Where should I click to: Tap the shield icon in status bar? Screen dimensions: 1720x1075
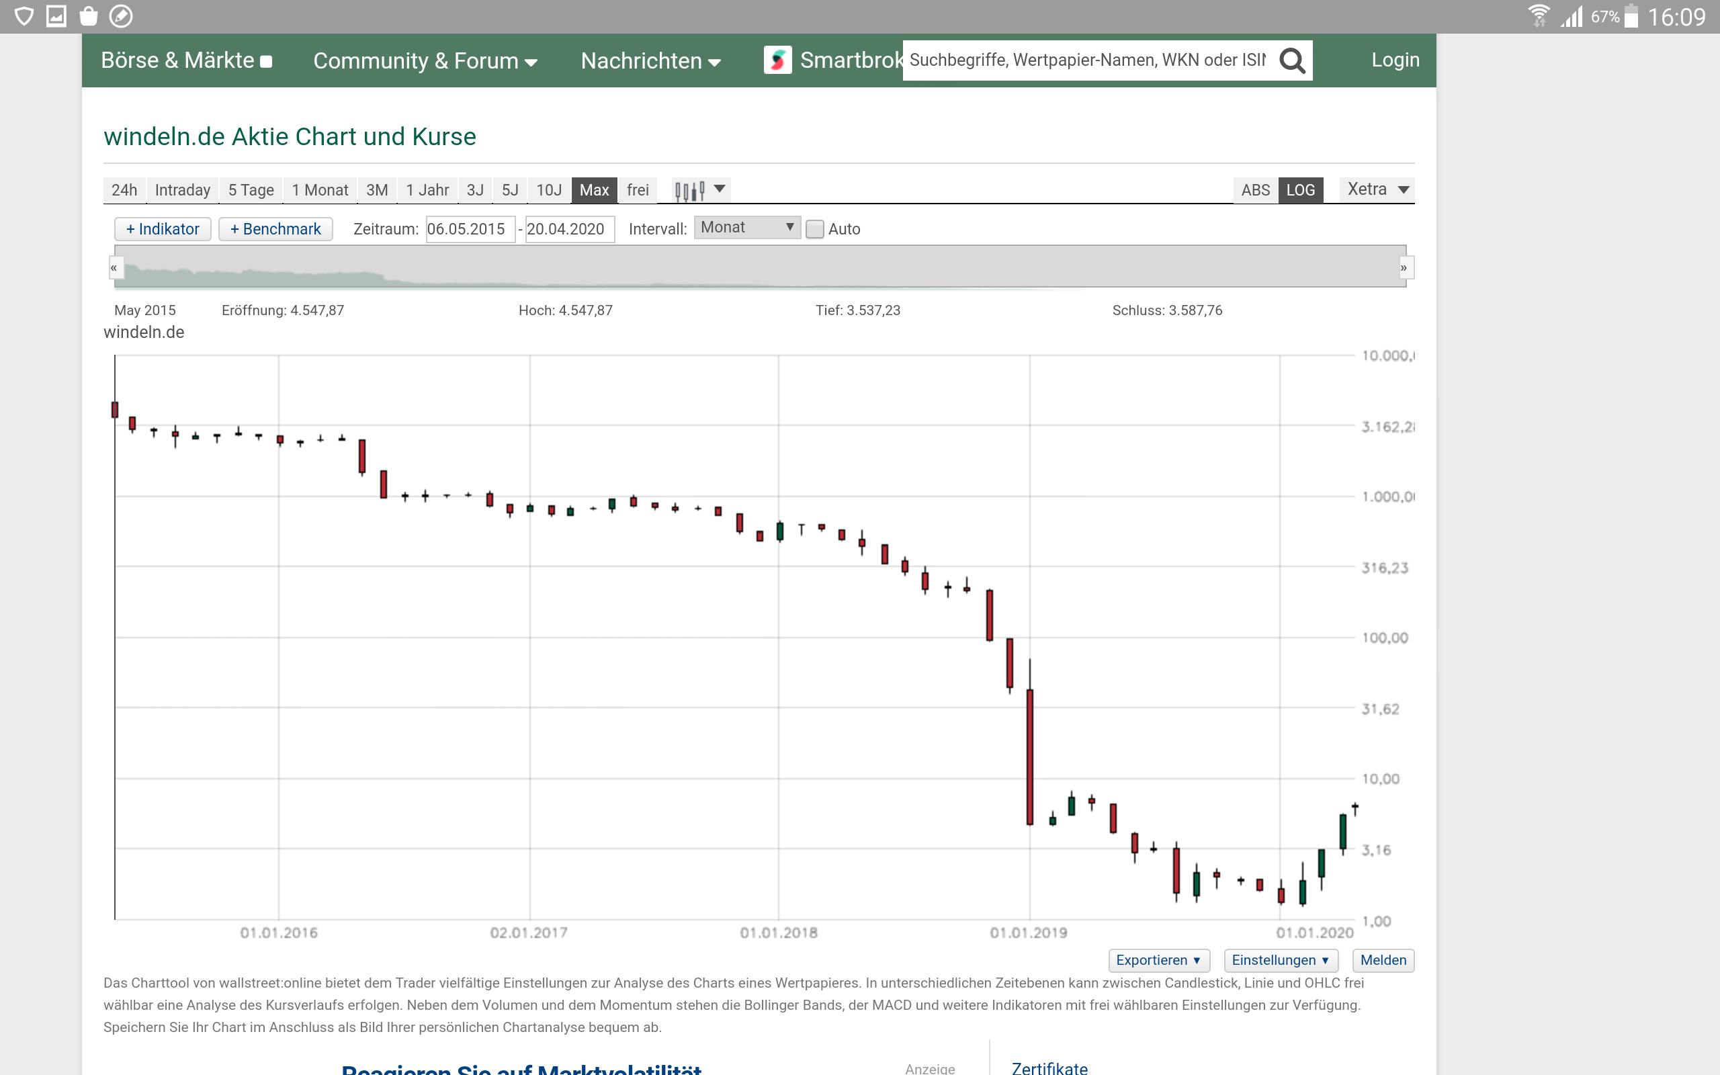[24, 15]
